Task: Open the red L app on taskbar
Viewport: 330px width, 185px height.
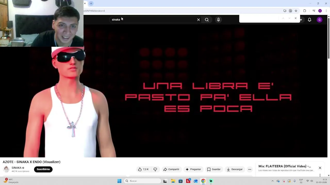Action: 188,181
